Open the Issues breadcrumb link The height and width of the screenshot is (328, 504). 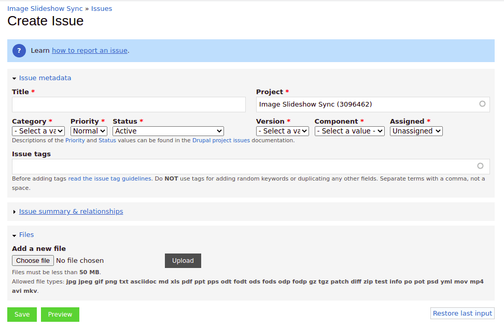(x=102, y=9)
